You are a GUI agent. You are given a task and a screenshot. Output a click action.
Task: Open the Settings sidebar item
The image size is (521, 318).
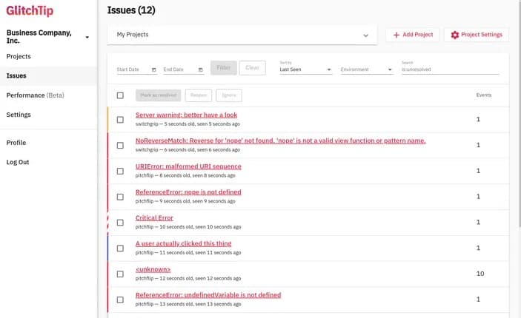click(19, 115)
